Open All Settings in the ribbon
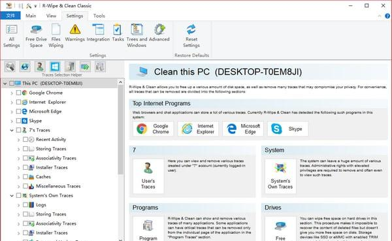 (12, 36)
